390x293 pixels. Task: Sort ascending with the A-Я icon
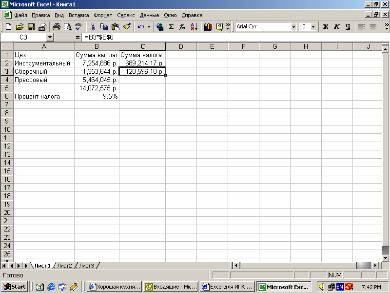point(194,27)
